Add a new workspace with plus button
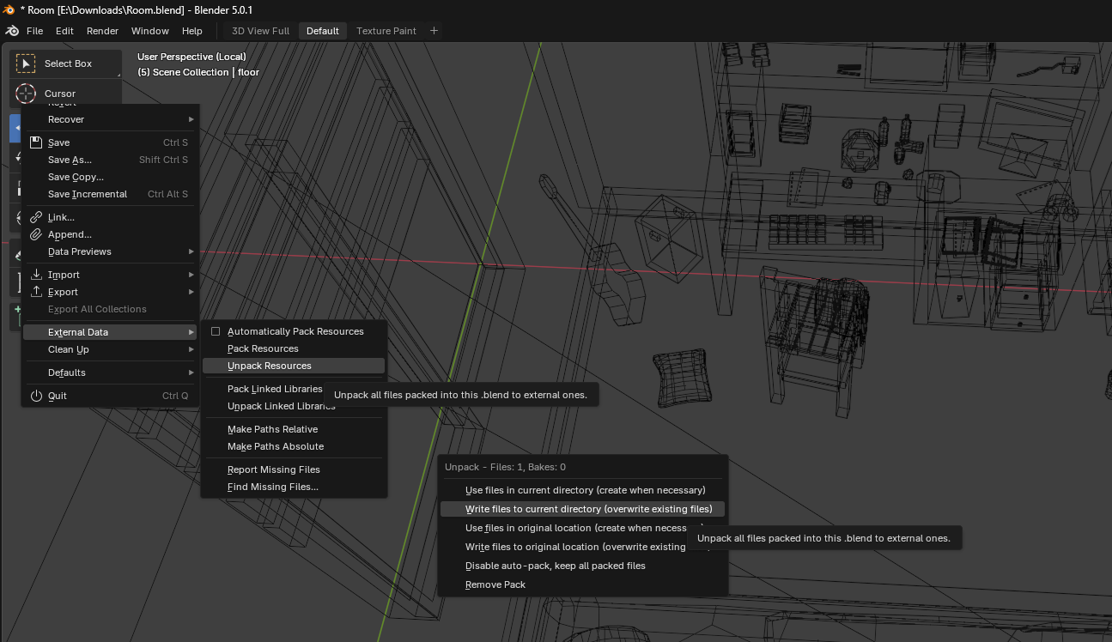Viewport: 1112px width, 642px height. coord(434,31)
